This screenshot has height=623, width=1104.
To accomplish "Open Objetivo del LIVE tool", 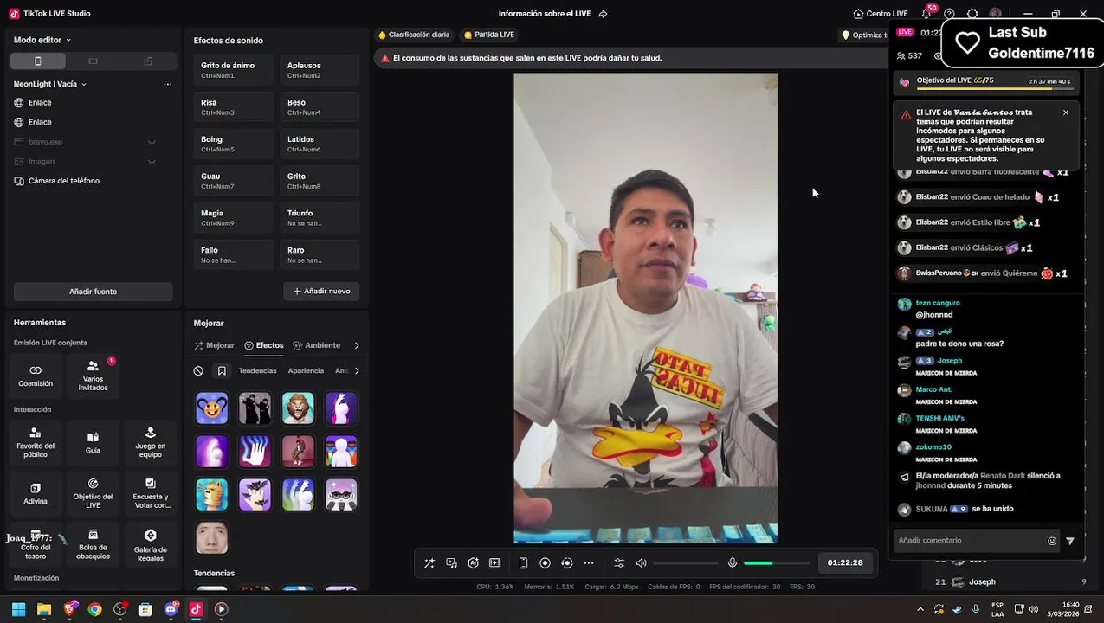I will click(x=93, y=493).
